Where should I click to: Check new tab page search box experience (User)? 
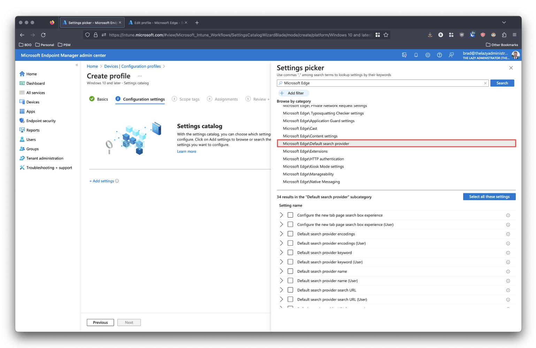[290, 224]
